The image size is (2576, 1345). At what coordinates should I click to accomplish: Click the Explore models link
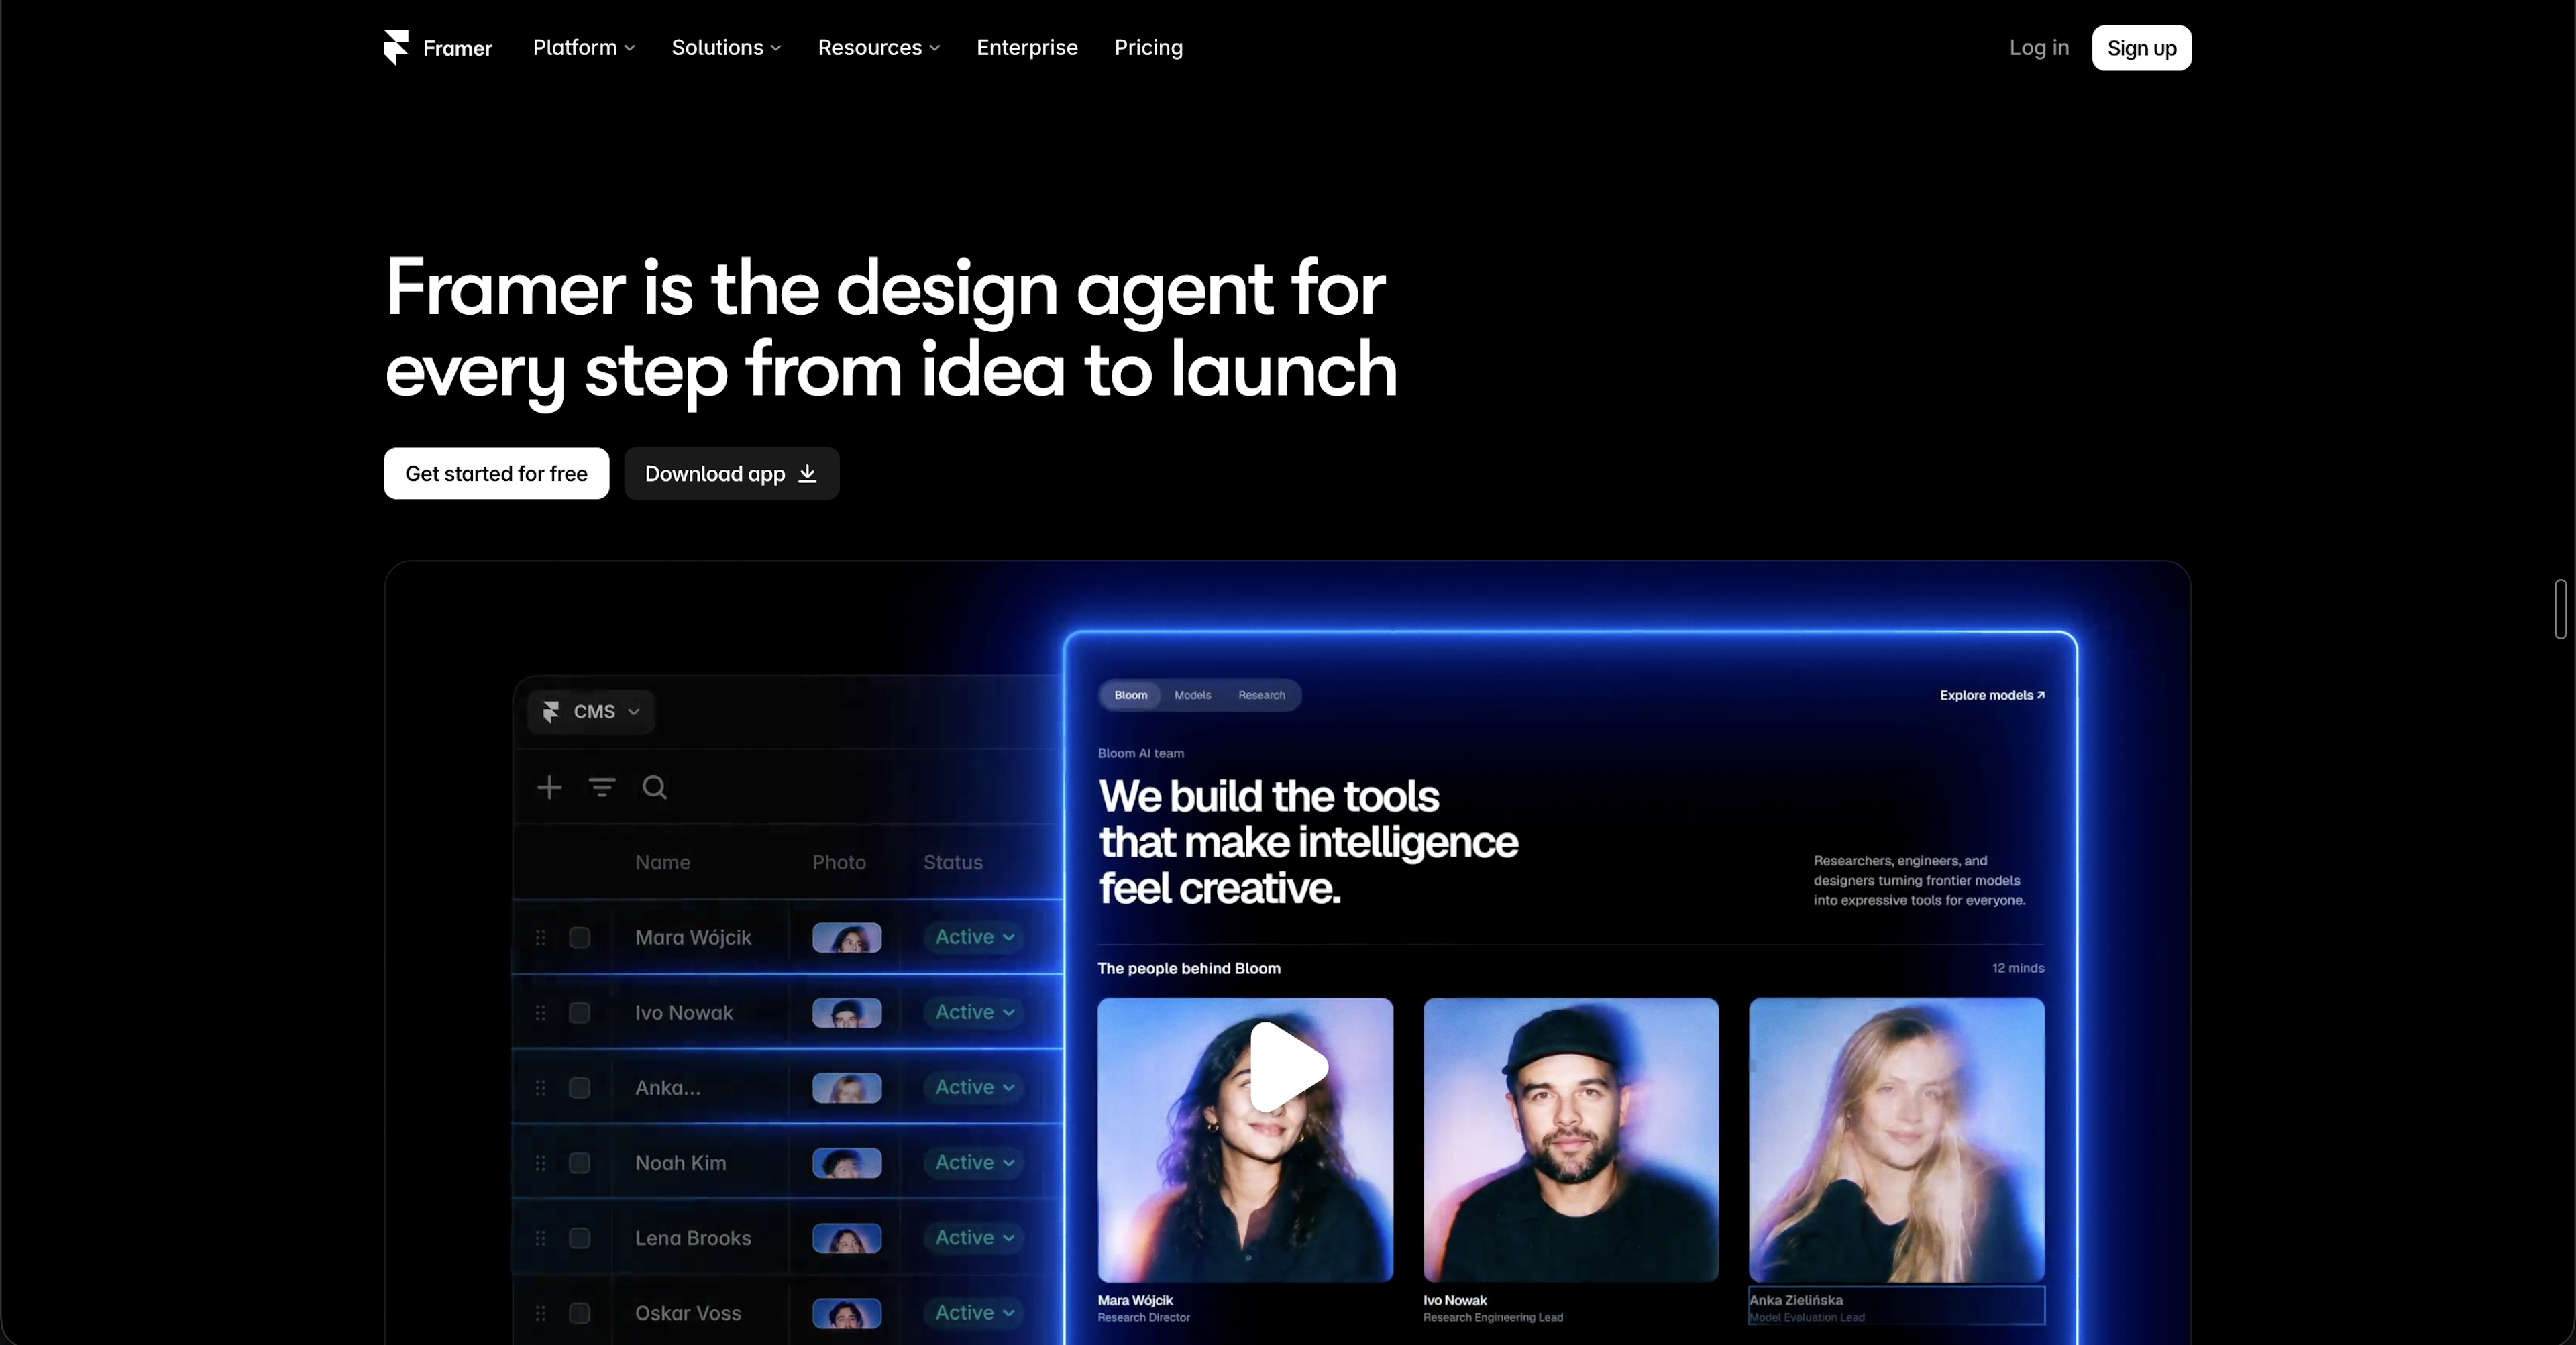coord(1992,696)
